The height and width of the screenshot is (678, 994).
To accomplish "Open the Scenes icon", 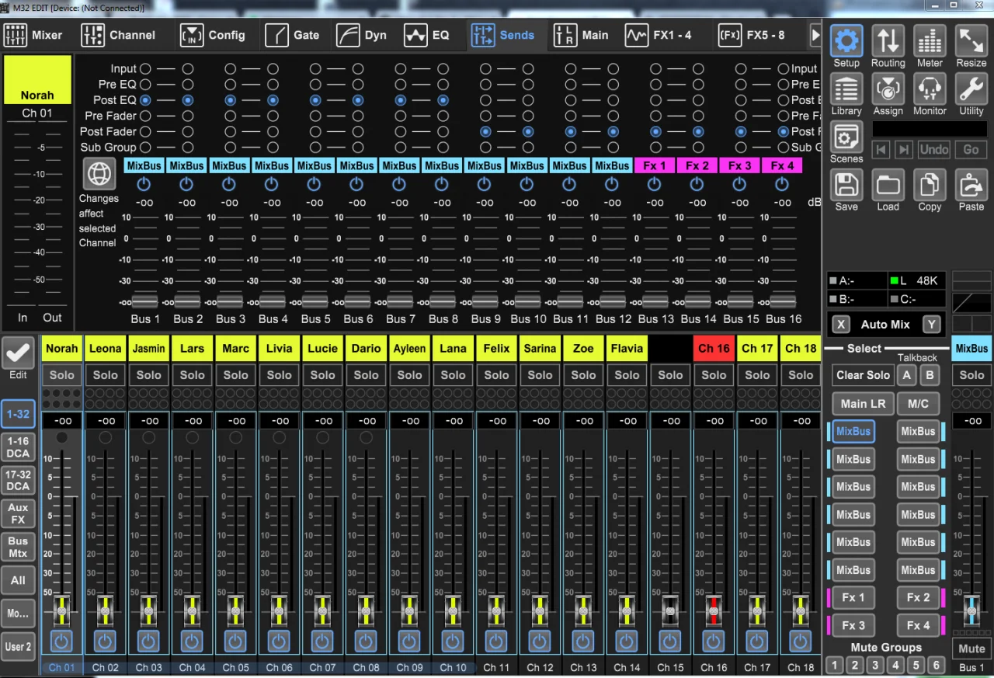I will pos(846,137).
